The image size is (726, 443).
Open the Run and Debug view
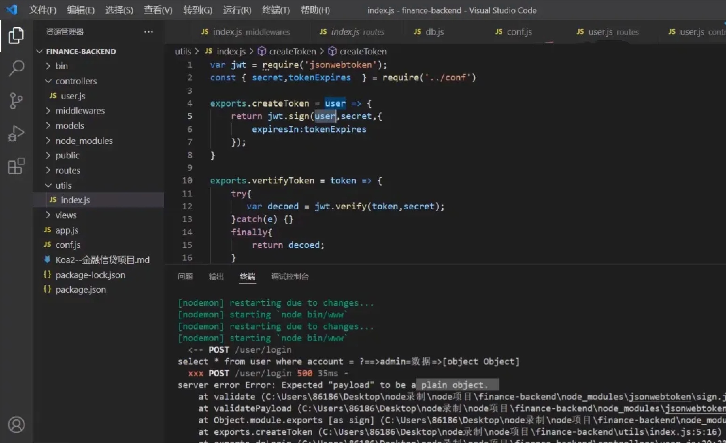coord(16,133)
